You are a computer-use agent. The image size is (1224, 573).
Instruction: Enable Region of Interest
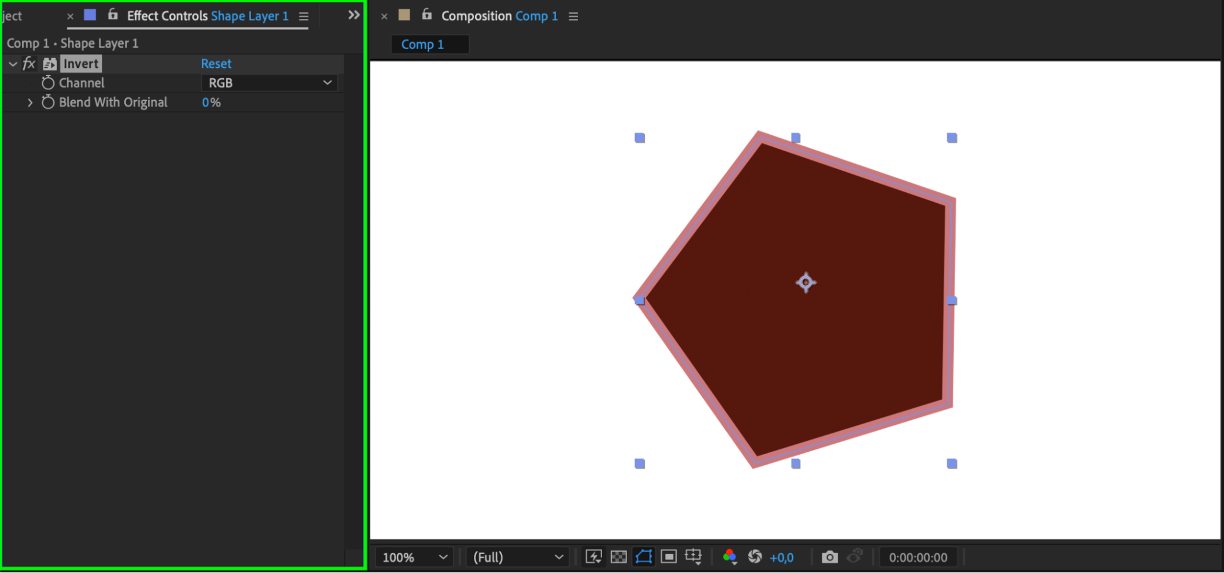pos(669,557)
